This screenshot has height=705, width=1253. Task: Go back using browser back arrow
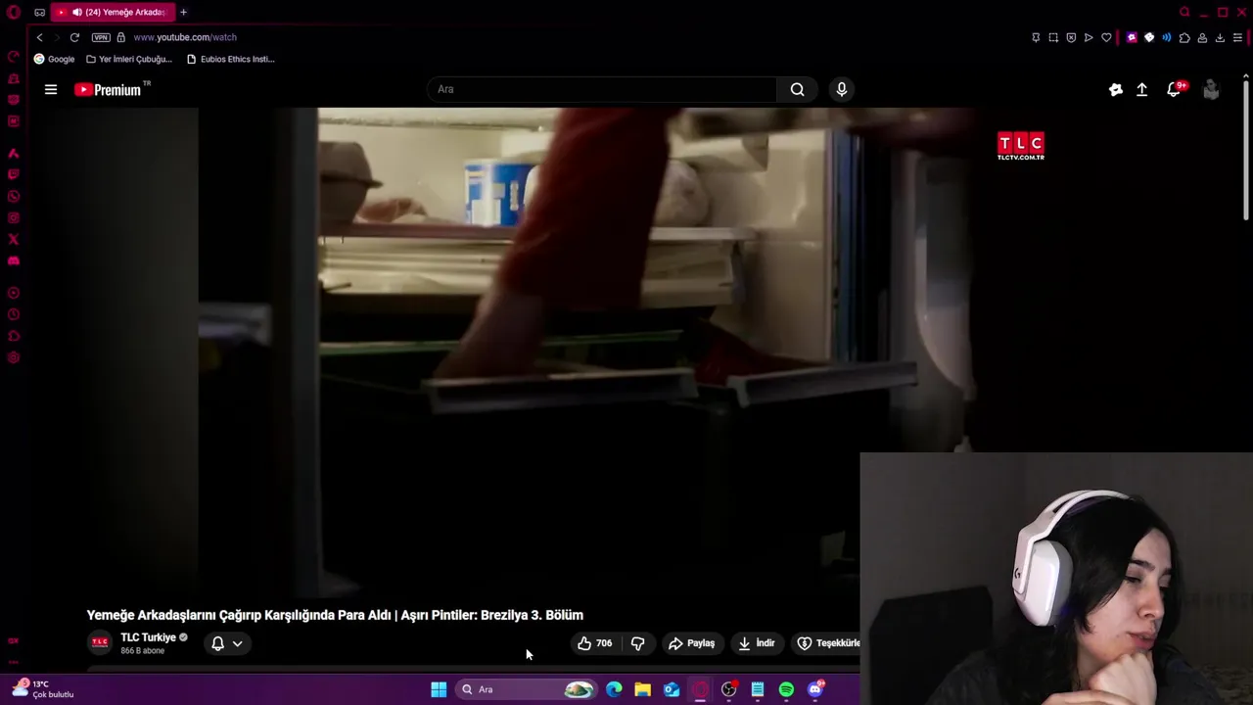click(39, 37)
